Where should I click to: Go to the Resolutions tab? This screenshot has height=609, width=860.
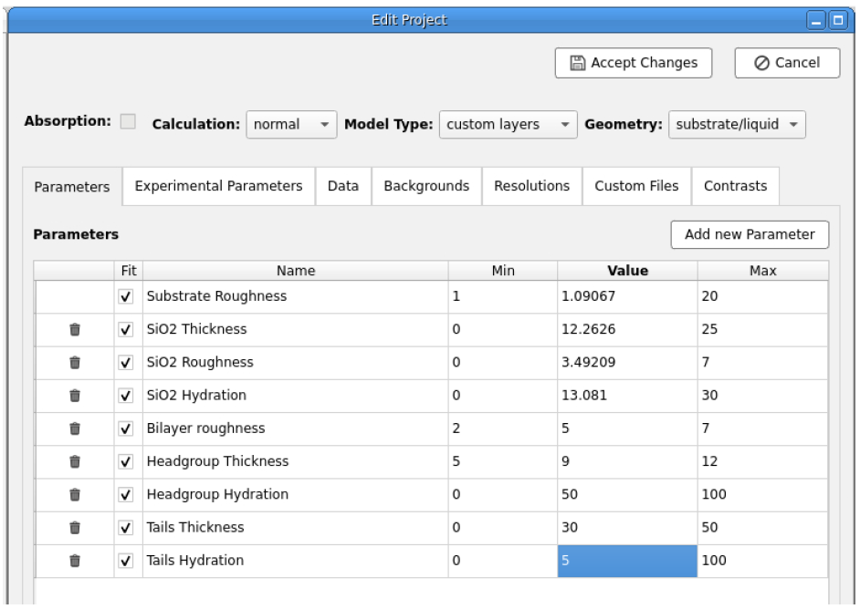[x=531, y=186]
